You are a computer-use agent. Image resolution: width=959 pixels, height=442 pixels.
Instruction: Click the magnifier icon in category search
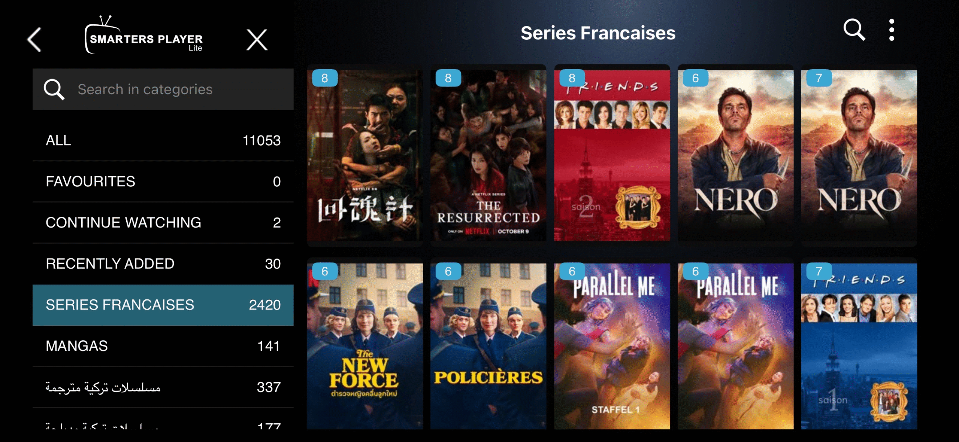click(54, 89)
